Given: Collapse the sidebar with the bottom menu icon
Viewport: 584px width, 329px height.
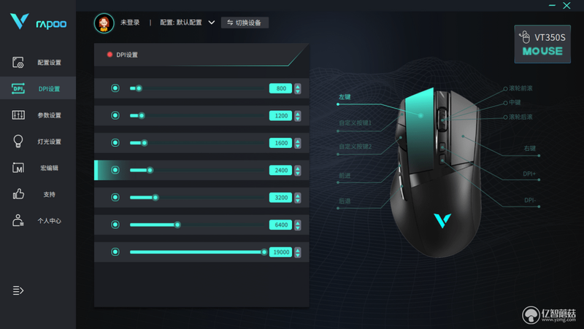Looking at the screenshot, I should pyautogui.click(x=18, y=290).
